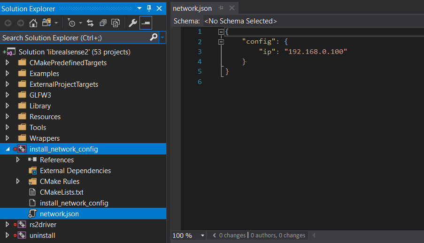The height and width of the screenshot is (243, 424).
Task: Focus the Search Solution Explorer field
Action: point(75,38)
